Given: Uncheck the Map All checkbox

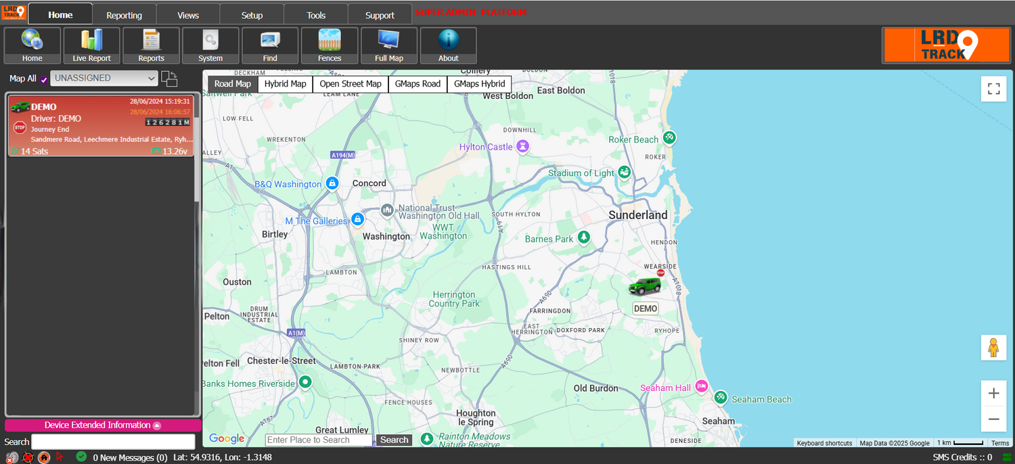Looking at the screenshot, I should tap(44, 79).
